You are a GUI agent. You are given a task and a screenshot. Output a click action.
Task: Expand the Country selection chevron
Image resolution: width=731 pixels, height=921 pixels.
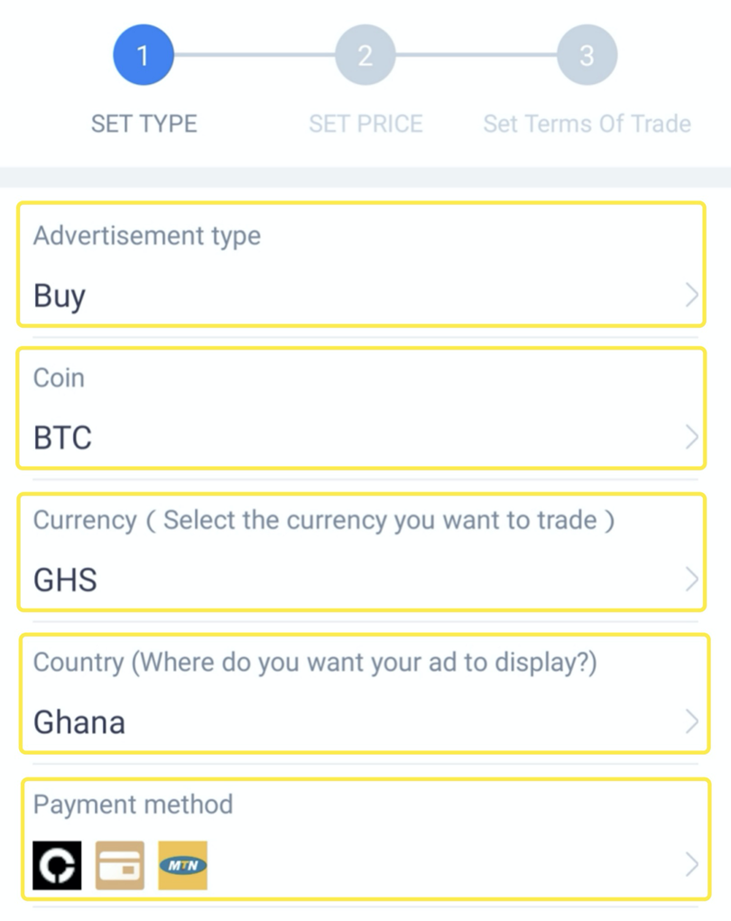point(691,721)
